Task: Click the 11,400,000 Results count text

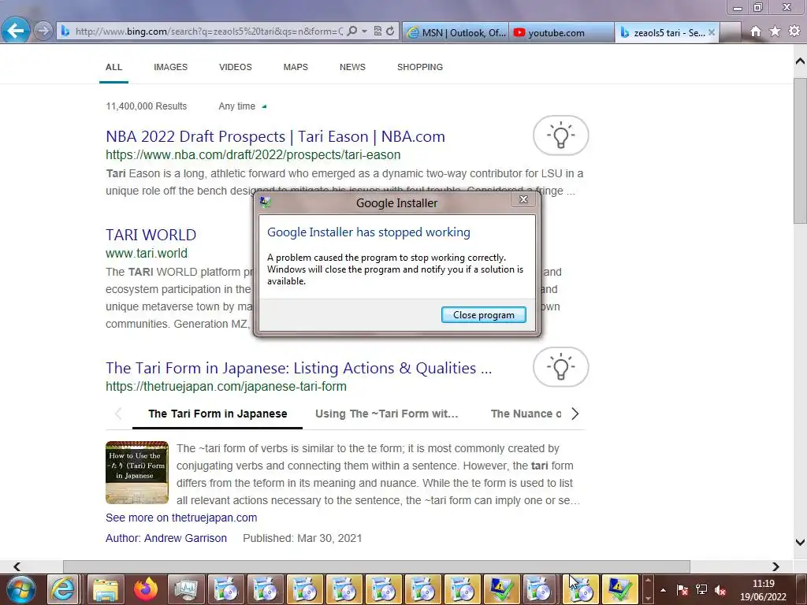Action: [x=146, y=106]
